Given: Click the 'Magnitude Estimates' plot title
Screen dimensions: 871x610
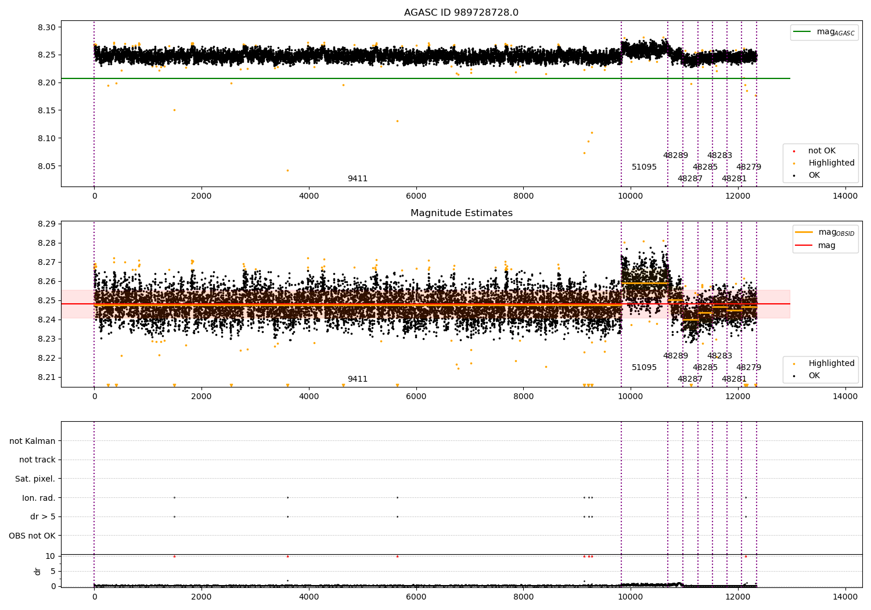Looking at the screenshot, I should coord(461,213).
